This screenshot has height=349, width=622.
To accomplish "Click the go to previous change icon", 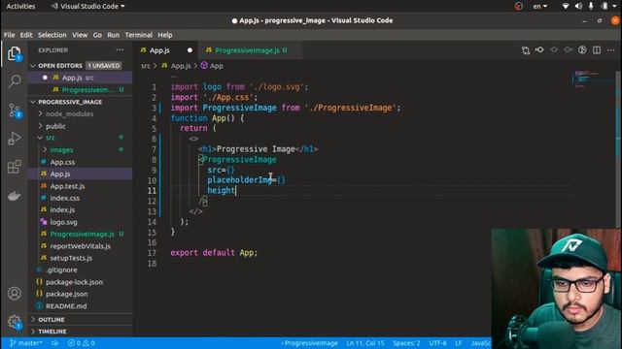I will 539,49.
